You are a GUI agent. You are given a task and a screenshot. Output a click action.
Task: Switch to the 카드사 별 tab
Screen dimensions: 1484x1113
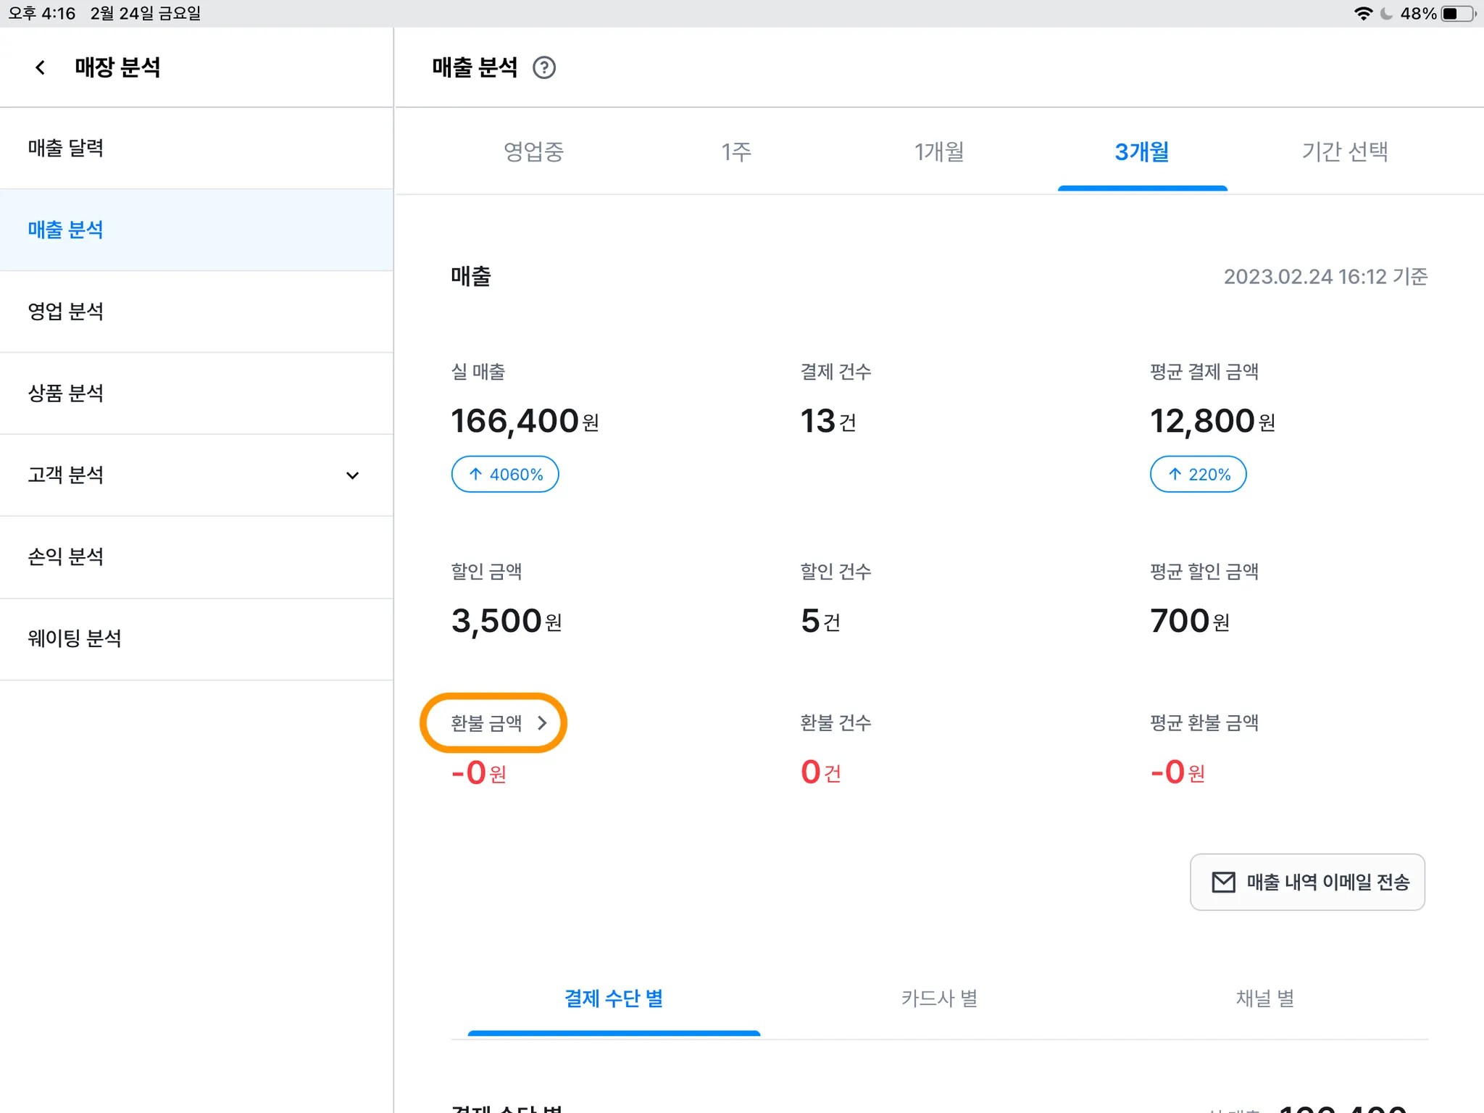(939, 999)
